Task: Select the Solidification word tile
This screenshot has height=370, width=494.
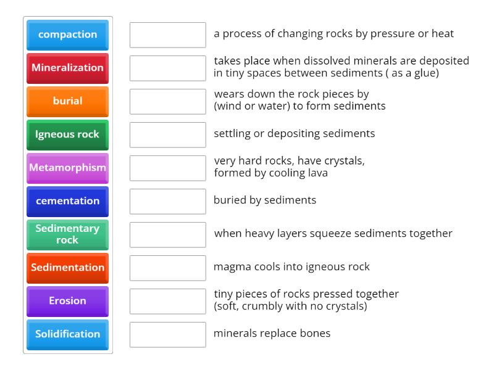Action: click(x=67, y=334)
